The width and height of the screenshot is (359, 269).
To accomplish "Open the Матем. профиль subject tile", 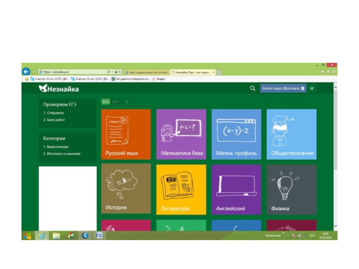I will click(x=236, y=134).
